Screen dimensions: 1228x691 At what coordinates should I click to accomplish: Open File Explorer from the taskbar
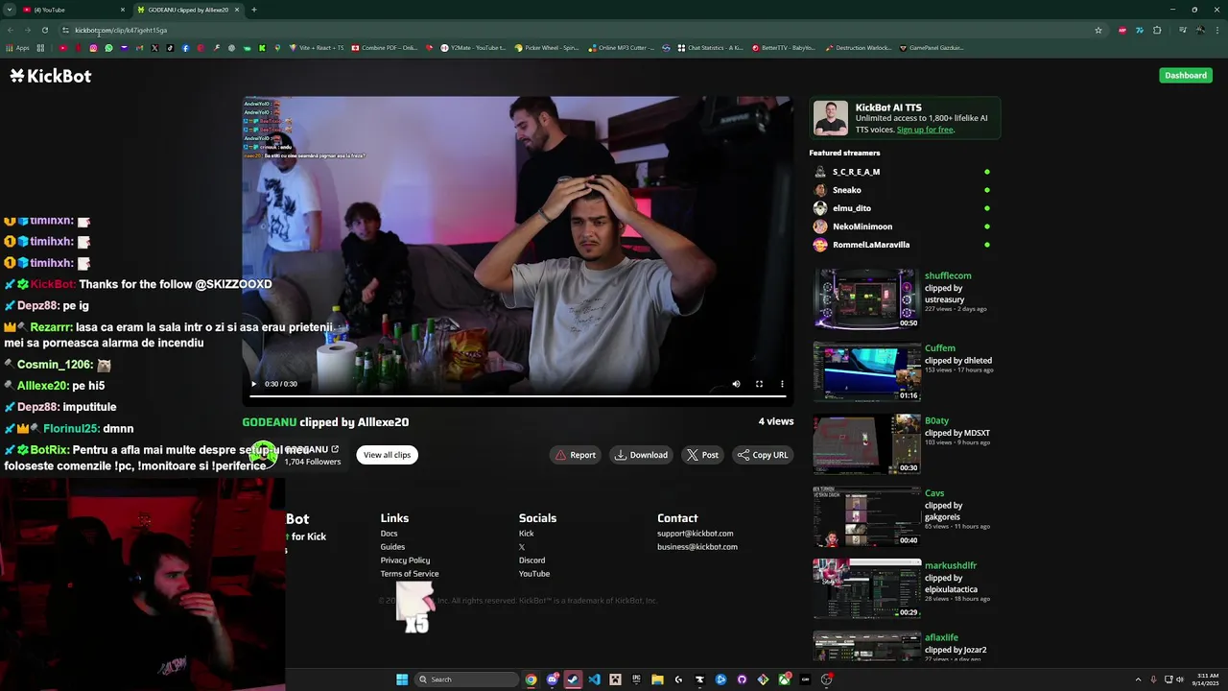tap(657, 679)
